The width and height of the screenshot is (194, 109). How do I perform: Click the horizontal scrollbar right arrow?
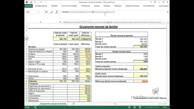tap(166, 104)
